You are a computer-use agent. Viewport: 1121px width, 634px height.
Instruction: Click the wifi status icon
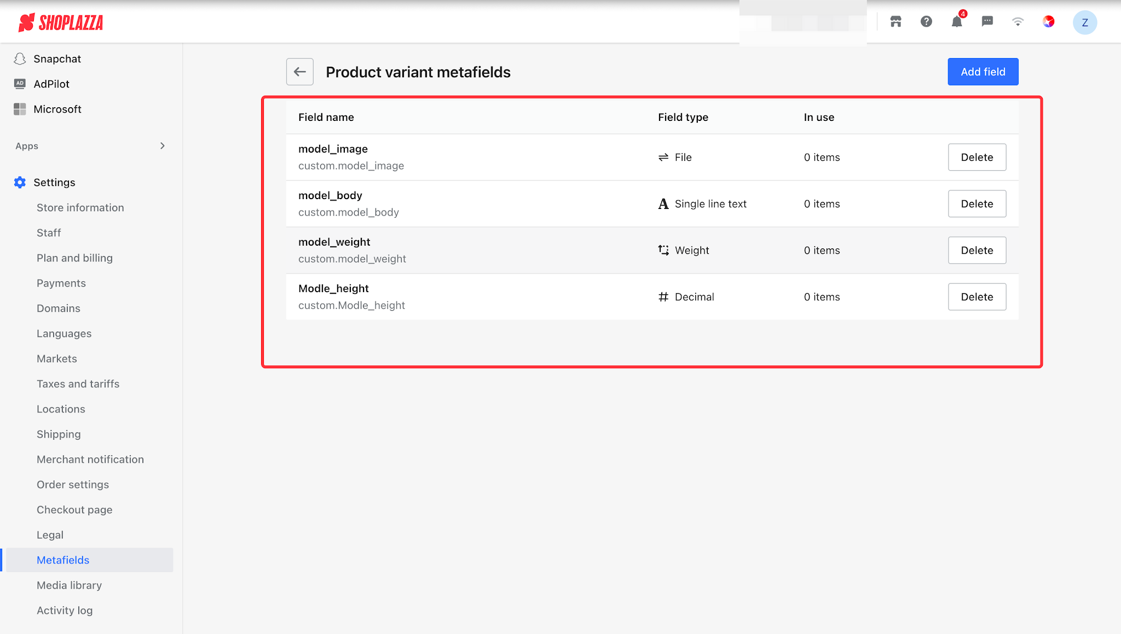coord(1018,22)
